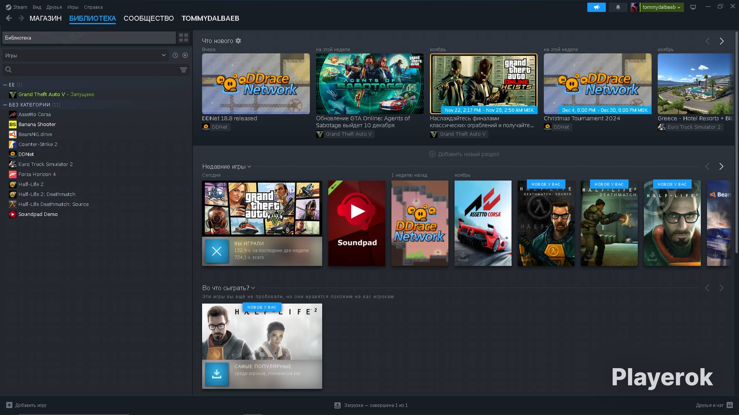Next page arrow in Недавние игры
The height and width of the screenshot is (415, 739).
click(722, 166)
